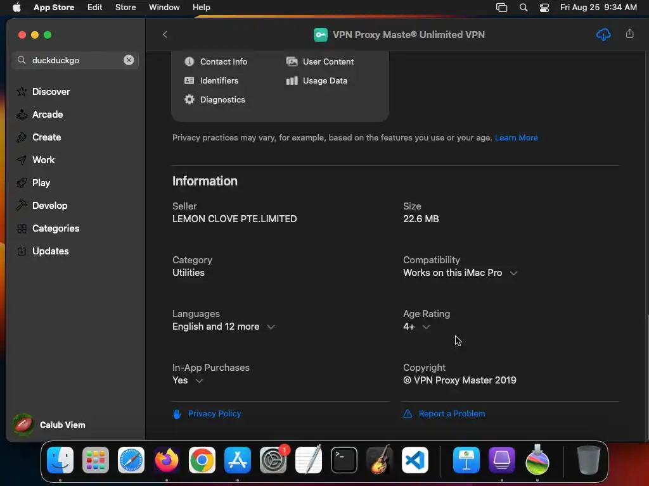Click the seller name LEMON CLOVE PTE.LIMITED
Viewport: 649px width, 486px height.
[235, 218]
